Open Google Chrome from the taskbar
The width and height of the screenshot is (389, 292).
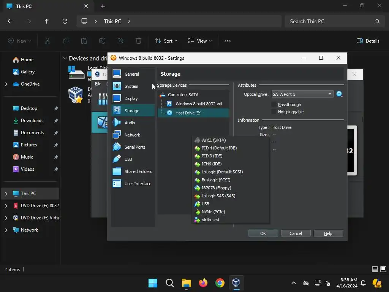click(220, 283)
